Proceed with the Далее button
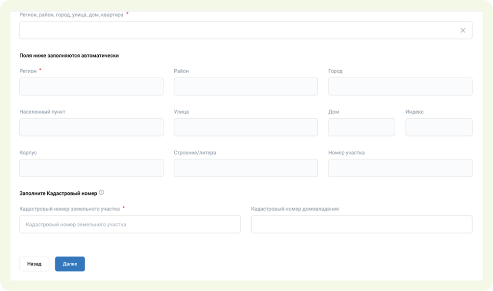Screen dimensions: 493x291 (70, 264)
